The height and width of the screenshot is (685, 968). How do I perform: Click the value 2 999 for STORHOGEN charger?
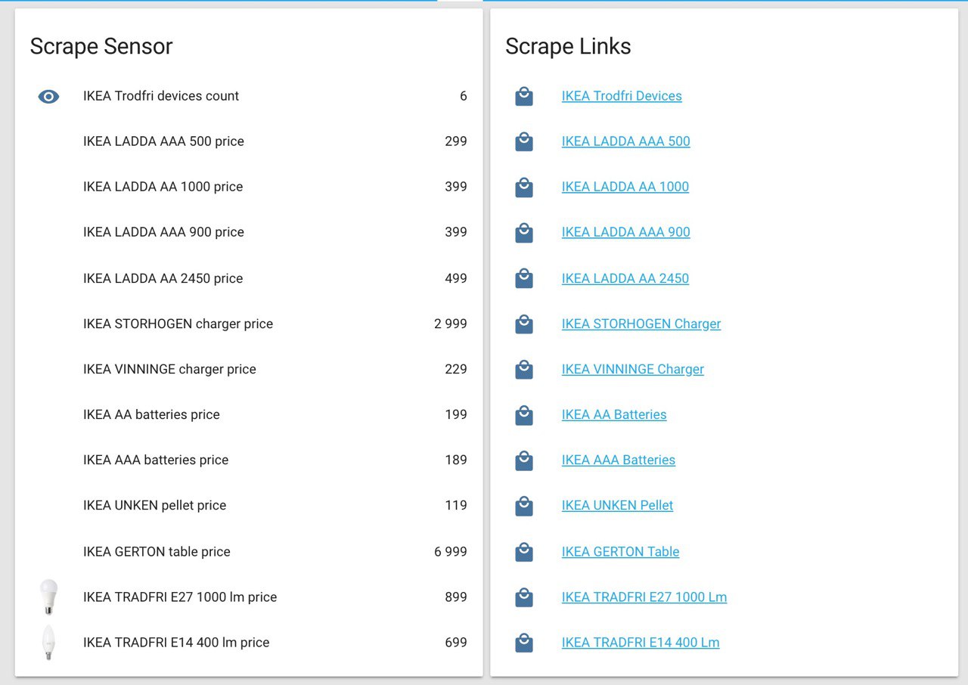pyautogui.click(x=451, y=324)
